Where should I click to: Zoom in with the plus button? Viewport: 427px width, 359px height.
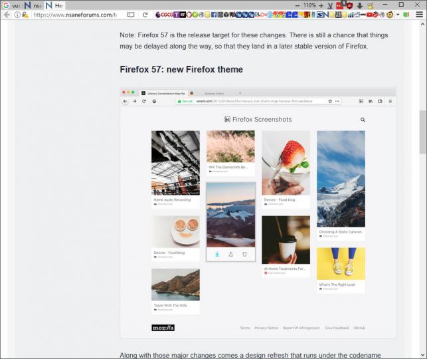[x=321, y=5]
